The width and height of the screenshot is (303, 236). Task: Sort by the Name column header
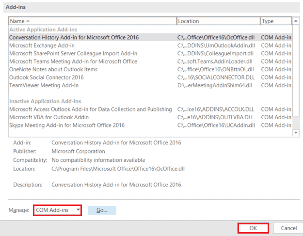click(x=93, y=21)
